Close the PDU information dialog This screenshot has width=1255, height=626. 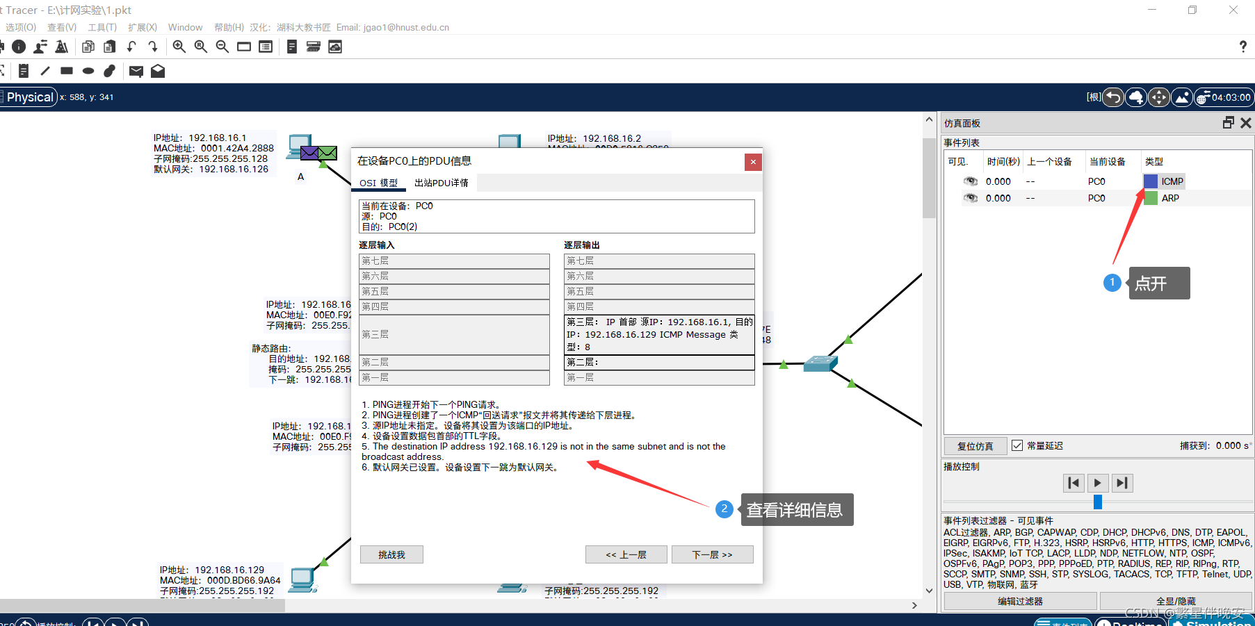(753, 162)
